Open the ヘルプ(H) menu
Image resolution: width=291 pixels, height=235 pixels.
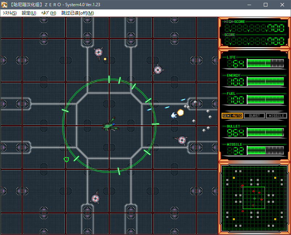49,13
